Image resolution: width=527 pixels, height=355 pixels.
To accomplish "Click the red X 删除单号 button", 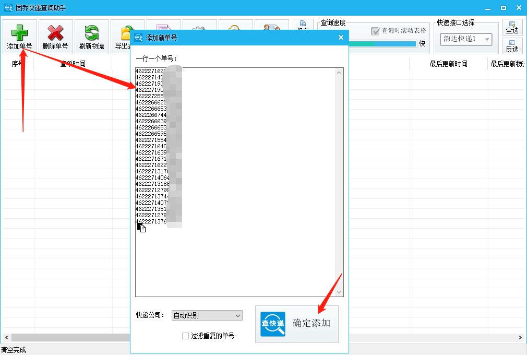I will [x=56, y=37].
